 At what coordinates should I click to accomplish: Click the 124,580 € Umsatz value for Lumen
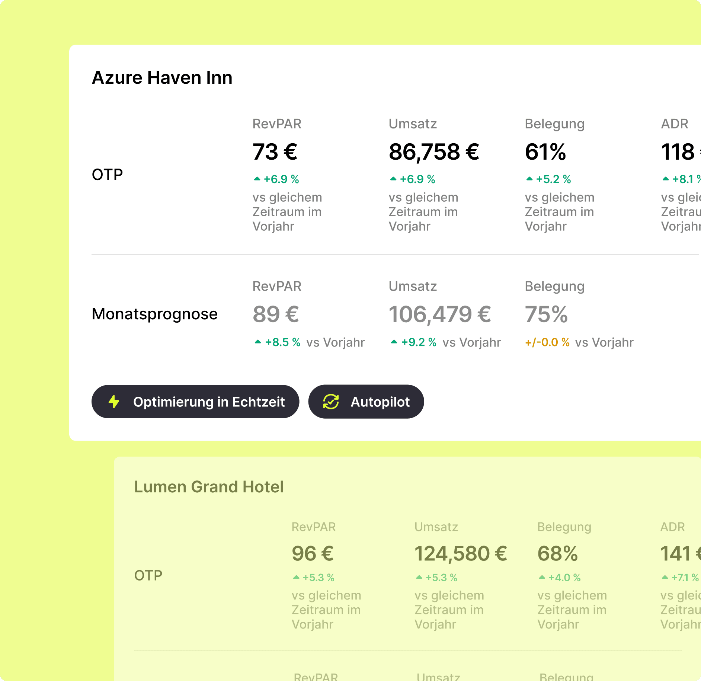click(x=461, y=554)
